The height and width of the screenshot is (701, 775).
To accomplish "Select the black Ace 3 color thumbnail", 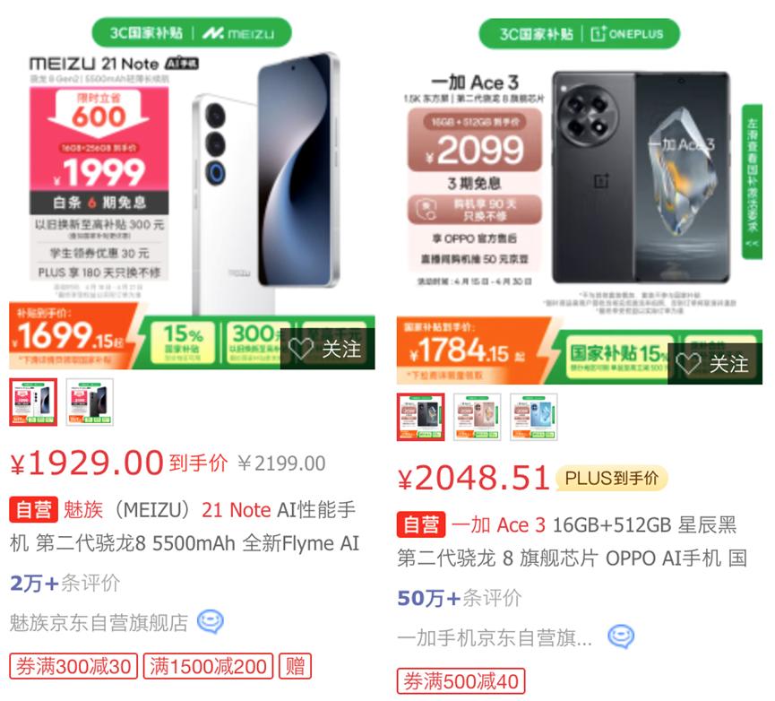I will click(420, 417).
